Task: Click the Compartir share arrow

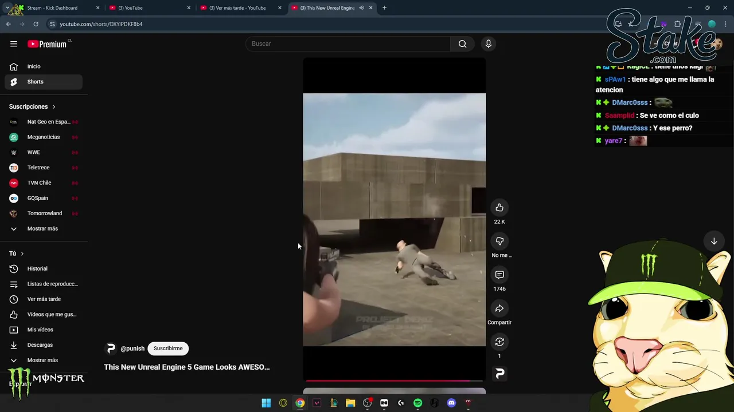Action: [x=499, y=308]
